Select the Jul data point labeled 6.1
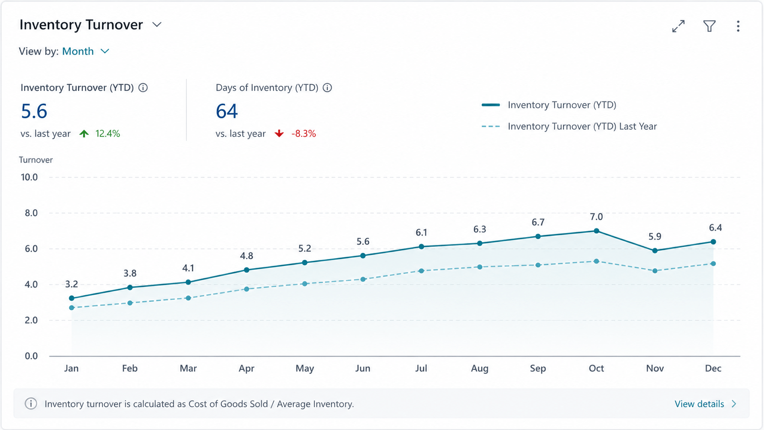The image size is (764, 430). (421, 247)
